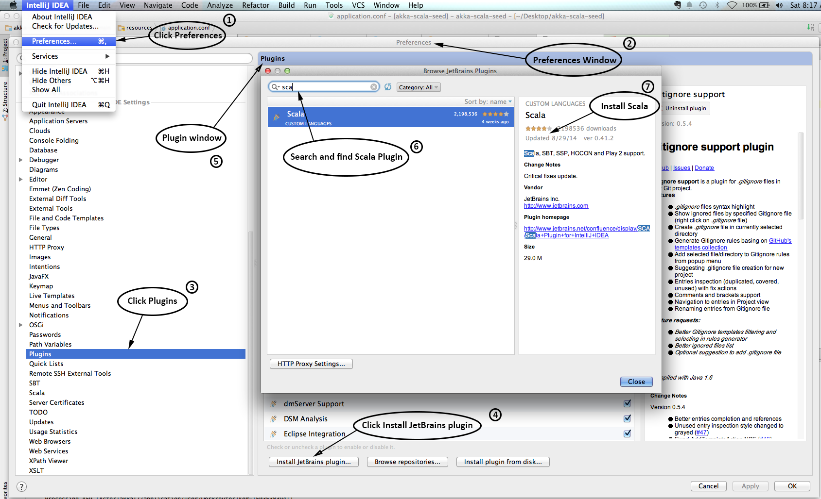Viewport: 821px width, 499px height.
Task: Open the Sort by: name dropdown
Action: [488, 101]
